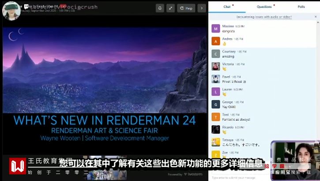Click Tetsuya's Japanese chat message
This screenshot has height=181, width=320.
241,145
